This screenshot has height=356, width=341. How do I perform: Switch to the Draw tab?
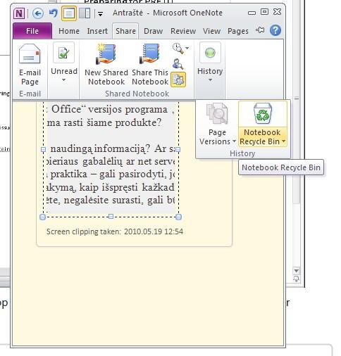[153, 31]
